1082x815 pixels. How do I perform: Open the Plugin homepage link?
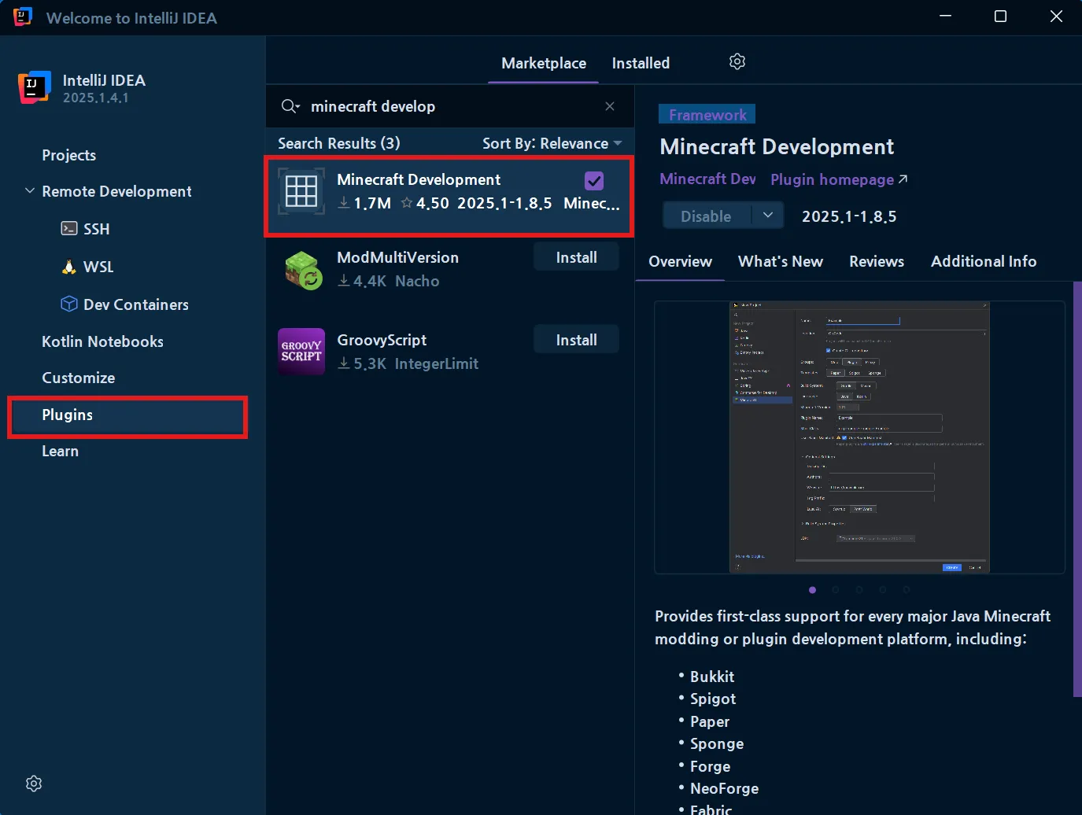coord(832,179)
